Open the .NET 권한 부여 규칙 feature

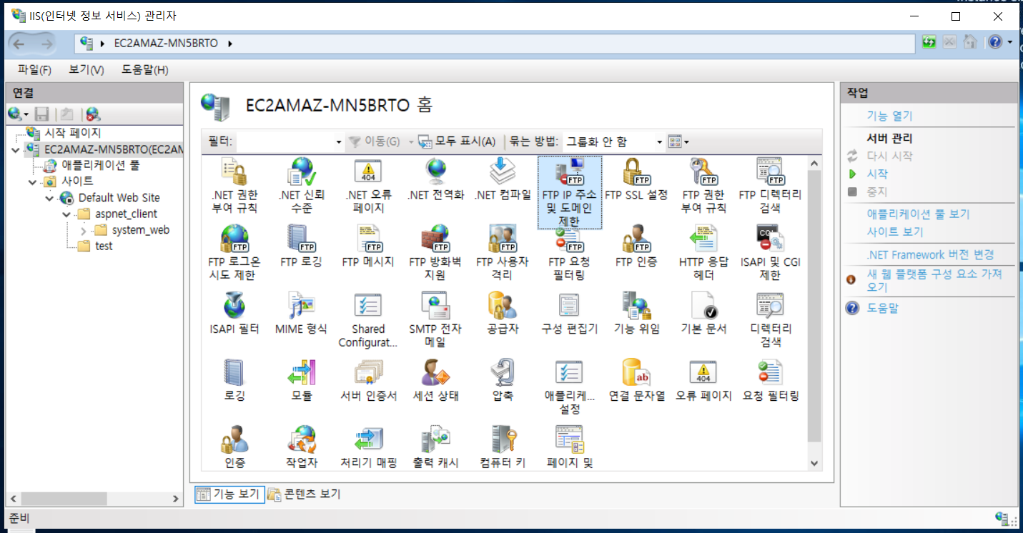click(x=234, y=186)
